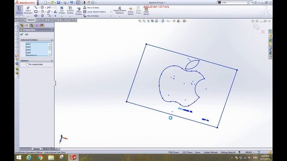The width and height of the screenshot is (287, 161).
Task: Open Windows Start button
Action: pyautogui.click(x=19, y=157)
